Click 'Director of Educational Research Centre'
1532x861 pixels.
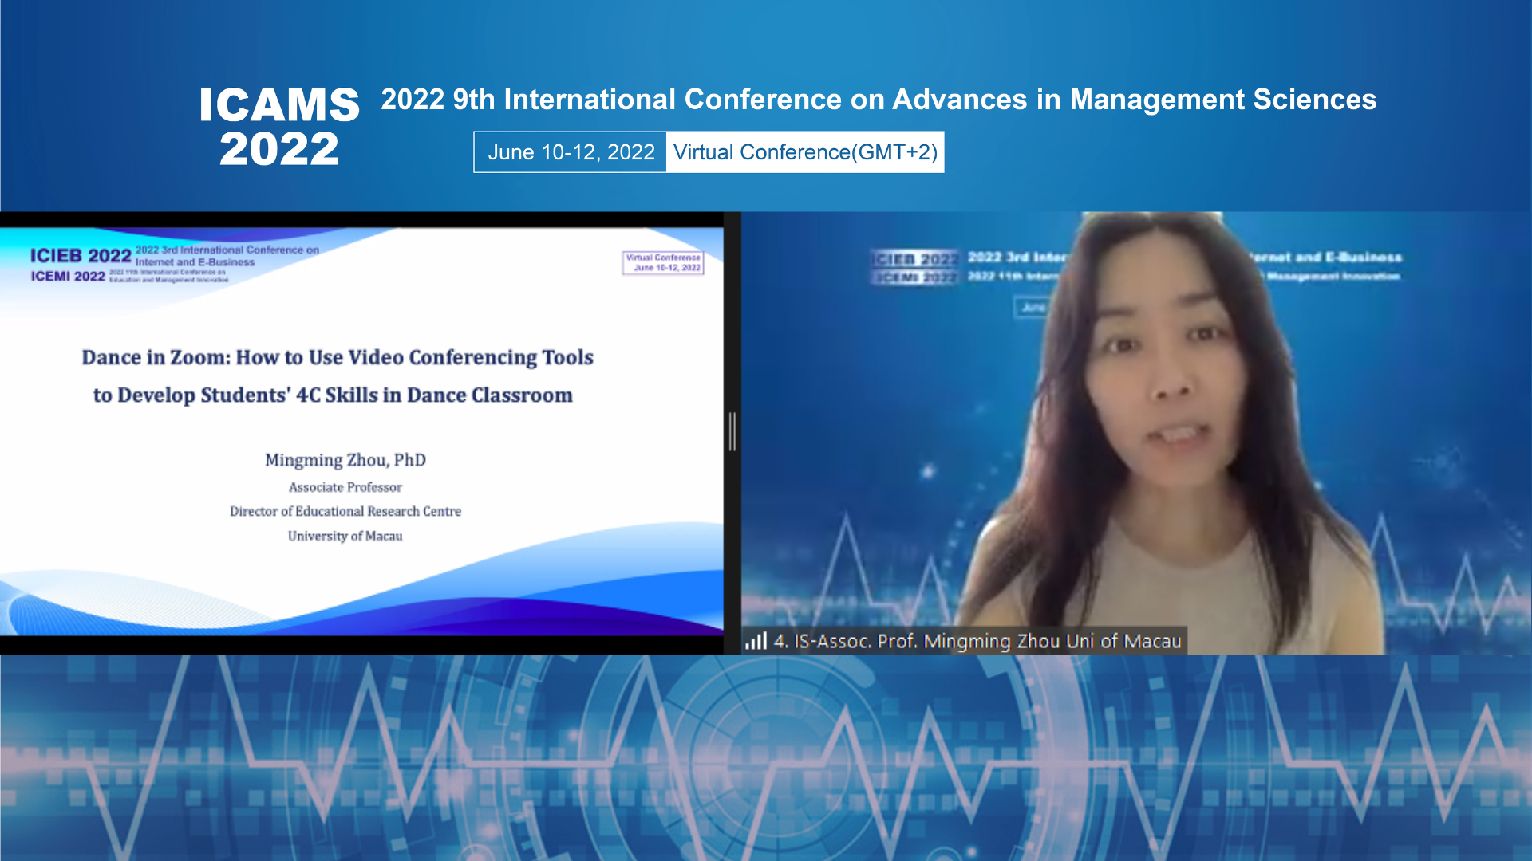[345, 511]
